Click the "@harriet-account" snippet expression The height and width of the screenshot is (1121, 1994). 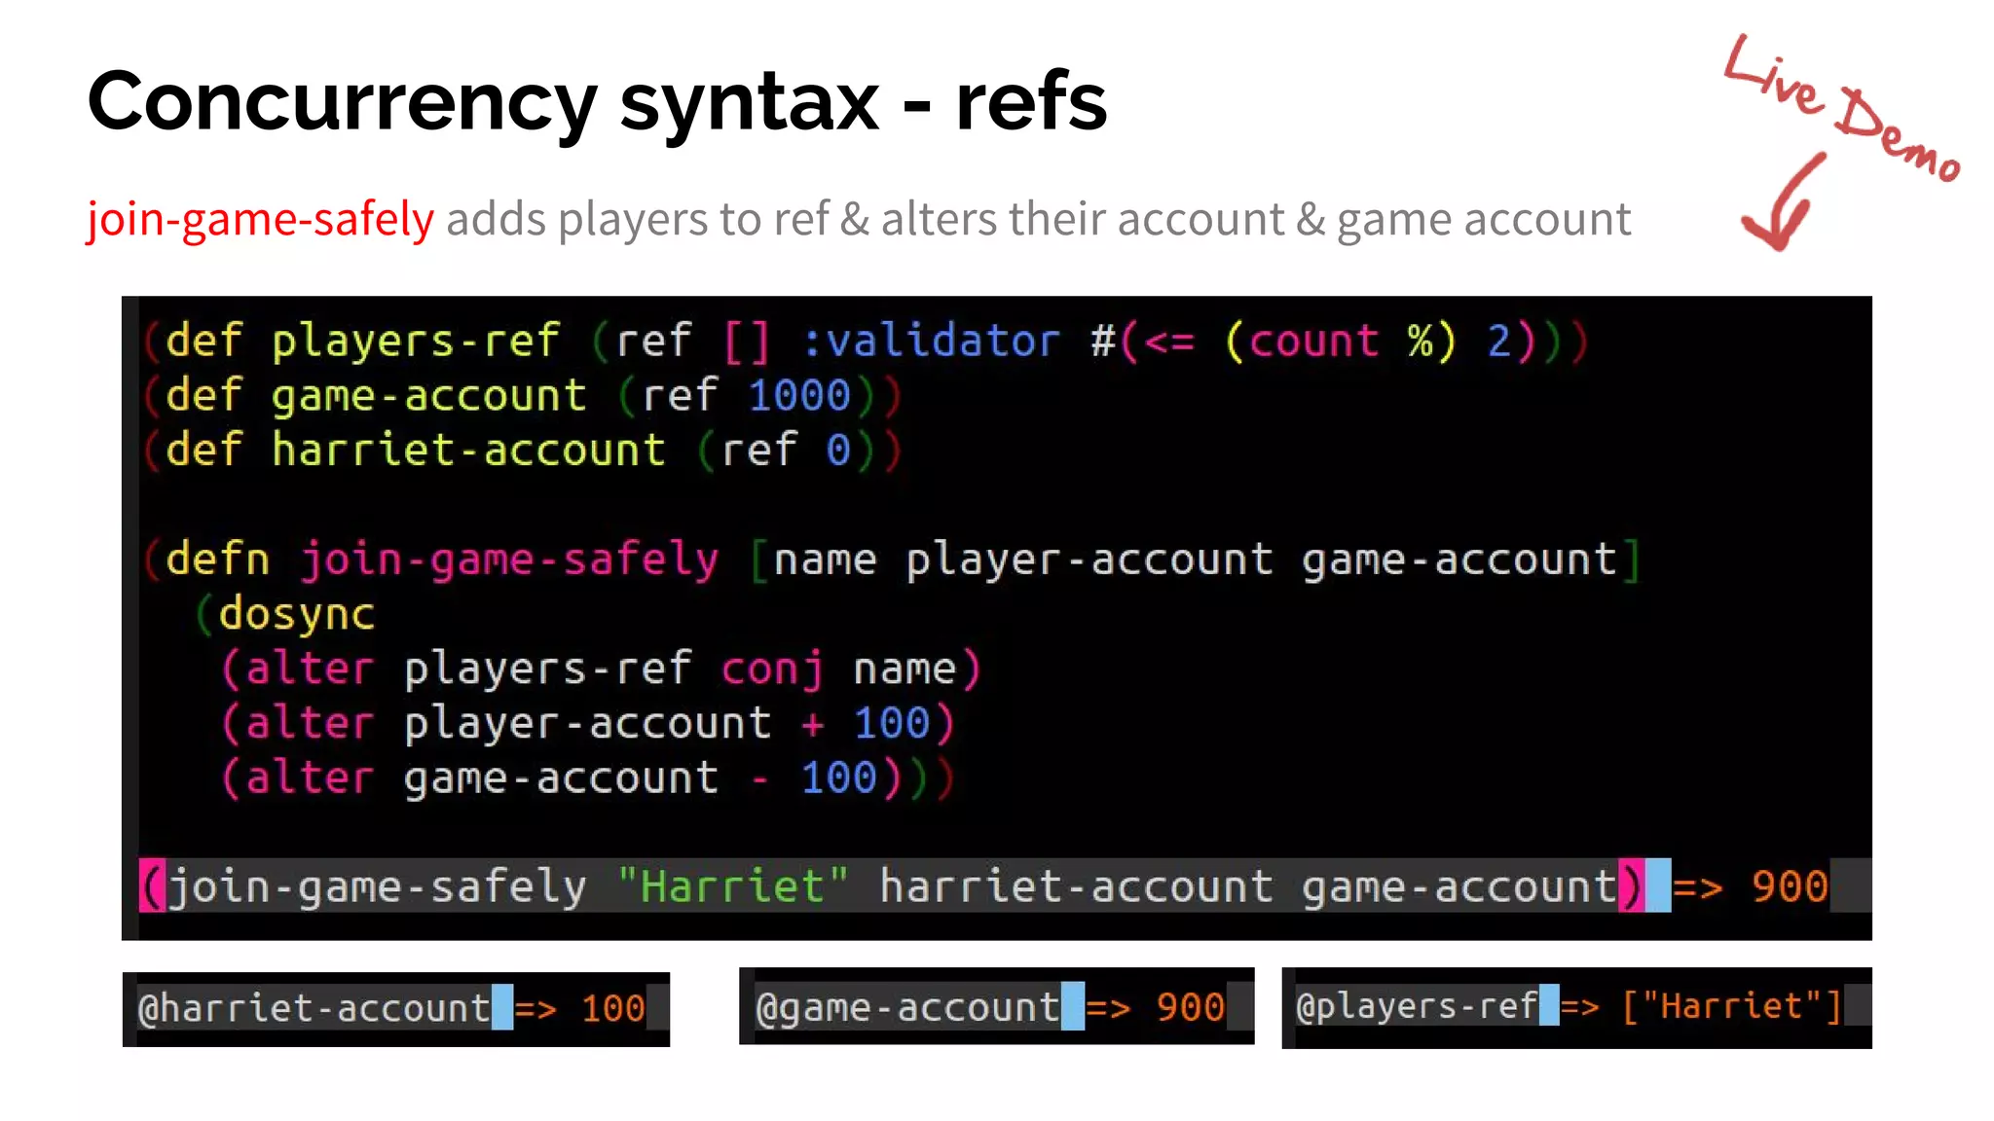click(x=314, y=1008)
